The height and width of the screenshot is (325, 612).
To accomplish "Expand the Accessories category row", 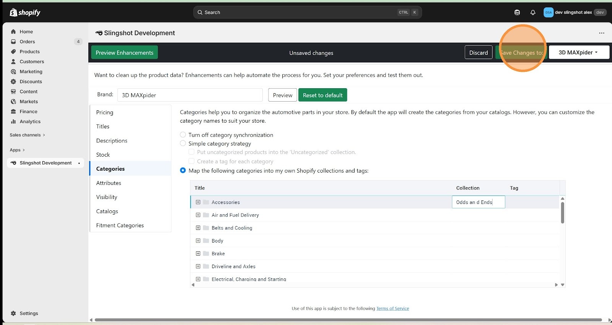I will (x=198, y=202).
